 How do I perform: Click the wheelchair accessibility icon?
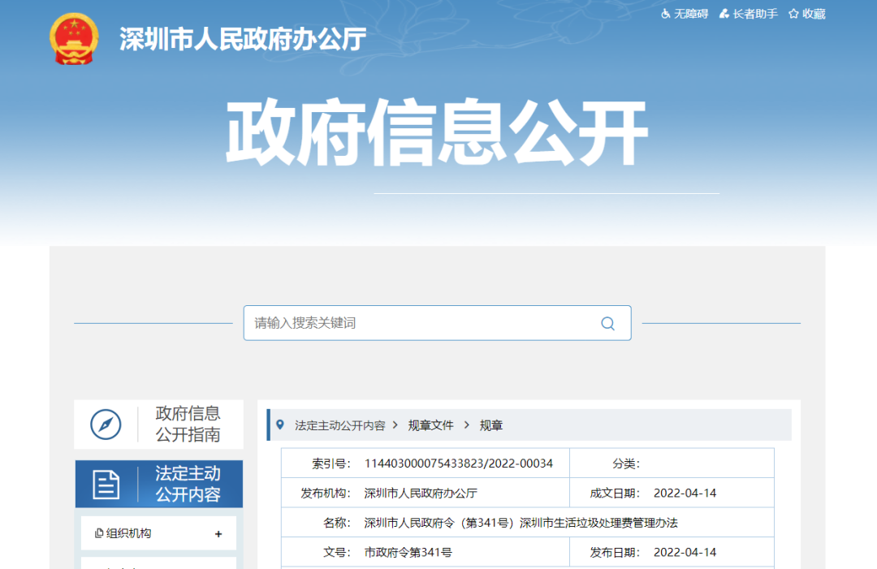[666, 14]
